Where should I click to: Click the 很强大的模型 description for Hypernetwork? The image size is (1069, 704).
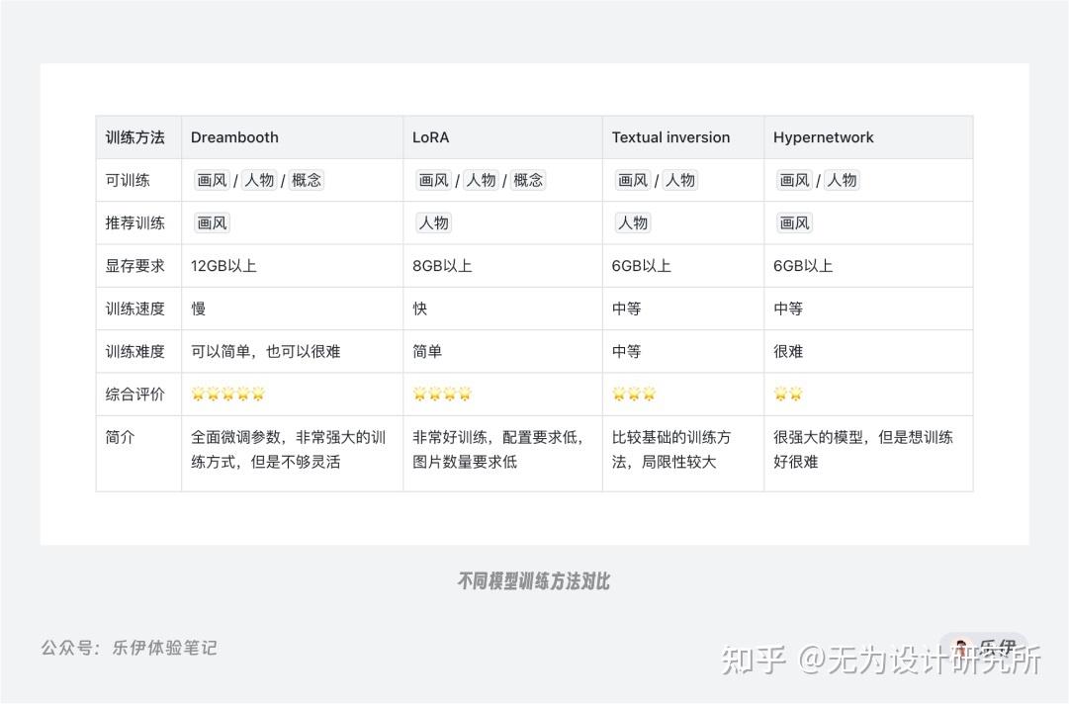863,450
